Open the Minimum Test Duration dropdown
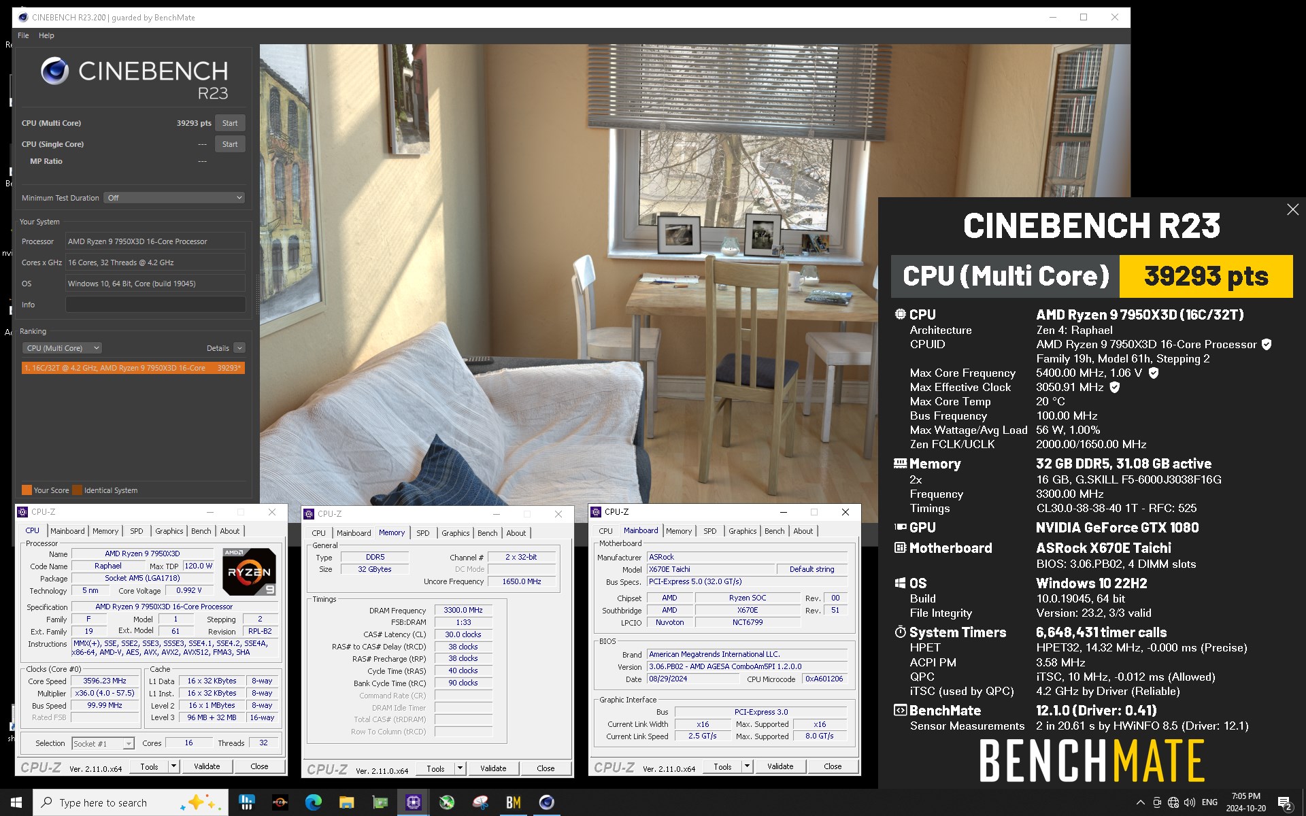The height and width of the screenshot is (816, 1306). [x=174, y=198]
